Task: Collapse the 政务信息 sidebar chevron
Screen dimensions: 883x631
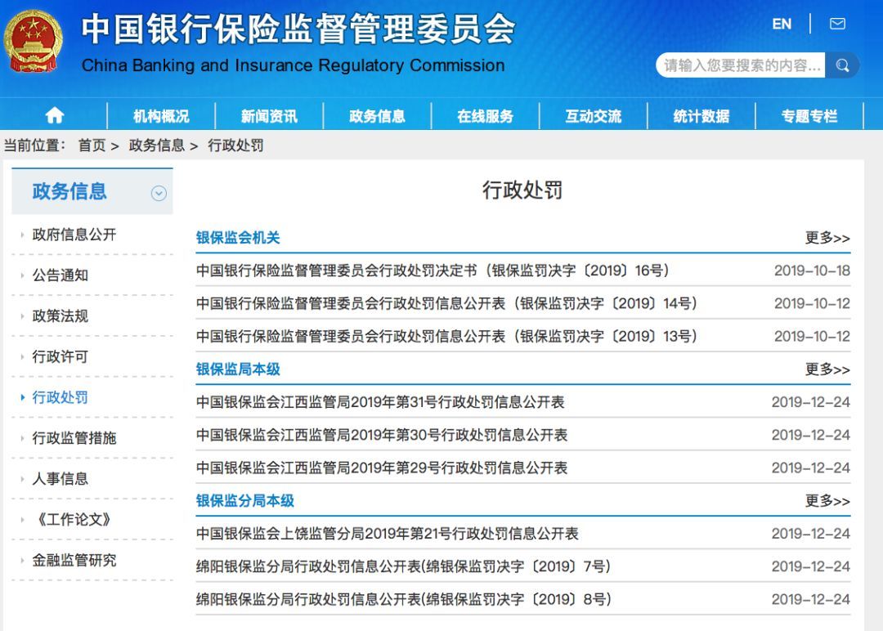Action: tap(159, 194)
